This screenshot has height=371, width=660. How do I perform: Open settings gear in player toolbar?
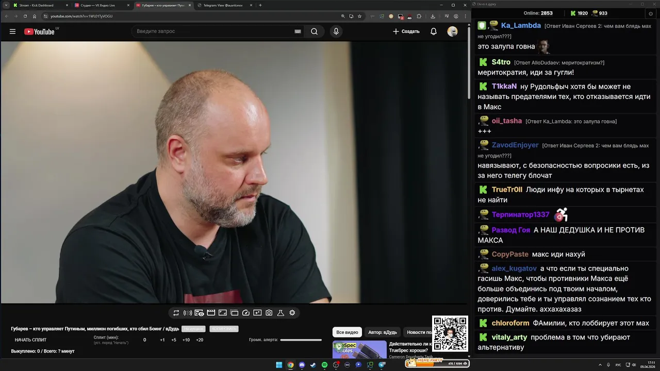(x=292, y=313)
